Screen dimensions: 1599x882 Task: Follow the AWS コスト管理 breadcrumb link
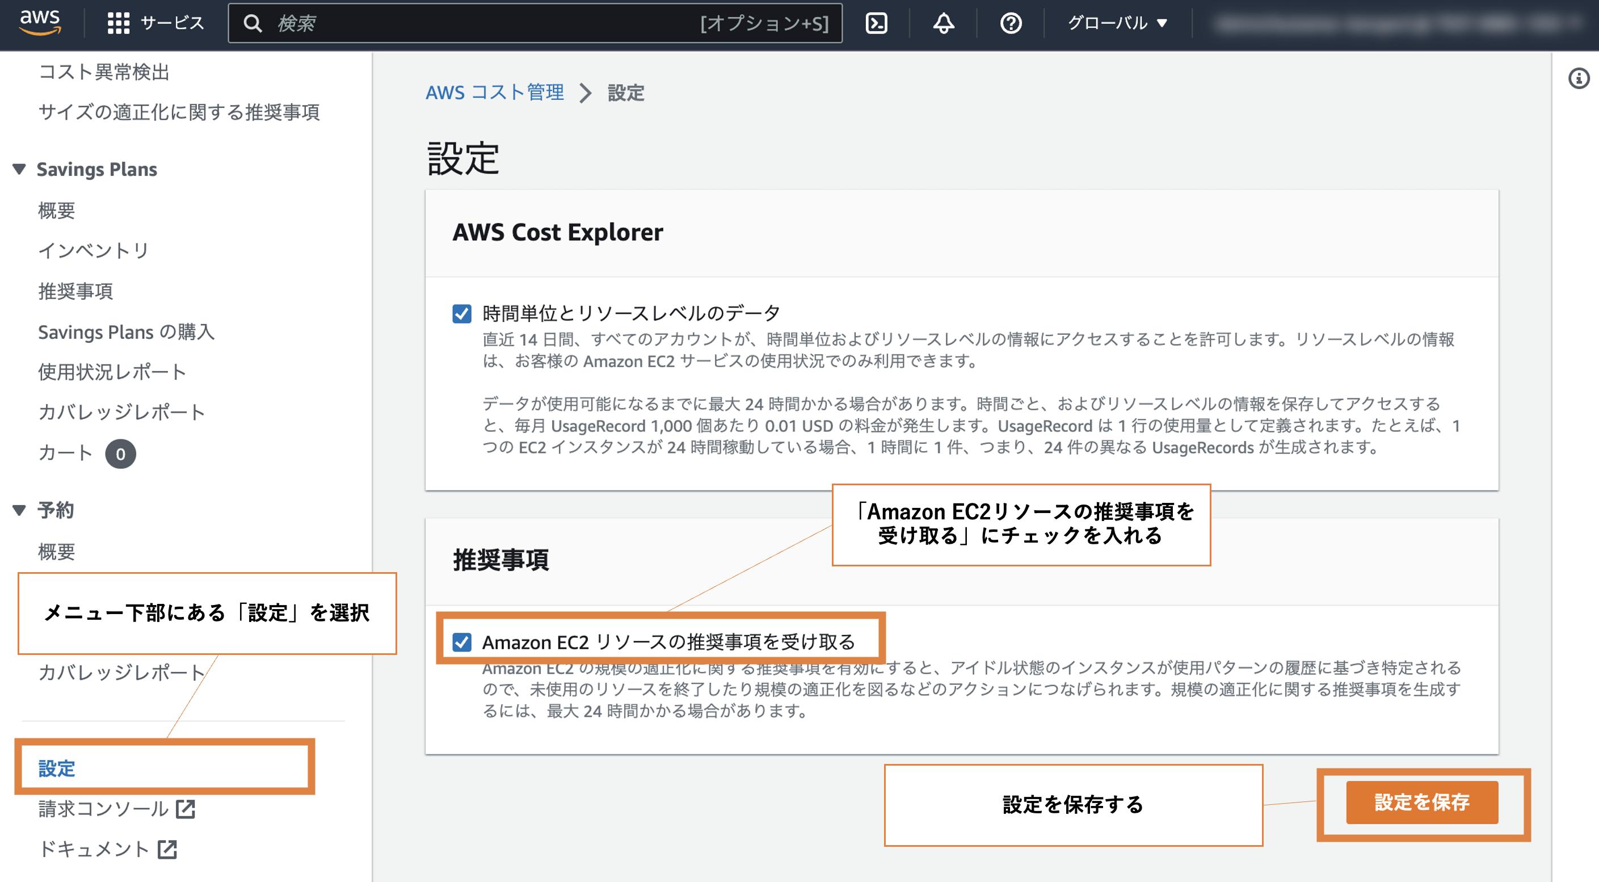494,93
